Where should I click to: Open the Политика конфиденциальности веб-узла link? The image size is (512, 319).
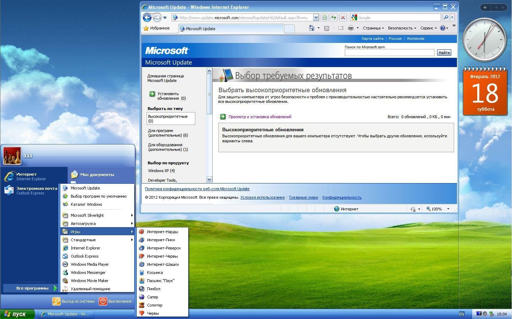197,189
